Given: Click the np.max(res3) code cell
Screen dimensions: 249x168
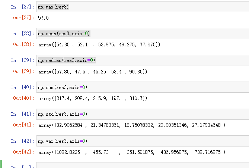Looking at the screenshot, I should (x=141, y=7).
